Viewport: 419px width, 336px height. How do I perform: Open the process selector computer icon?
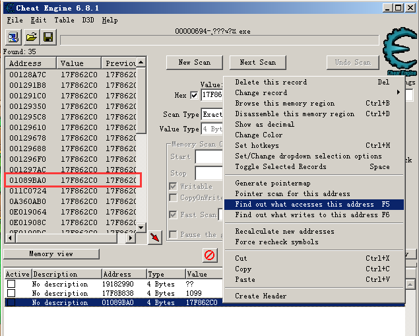coord(13,37)
